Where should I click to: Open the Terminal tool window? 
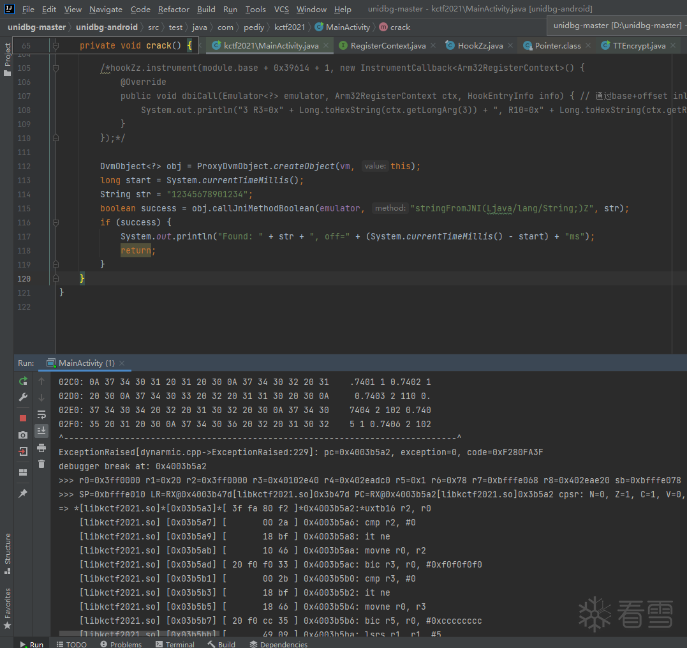point(174,644)
